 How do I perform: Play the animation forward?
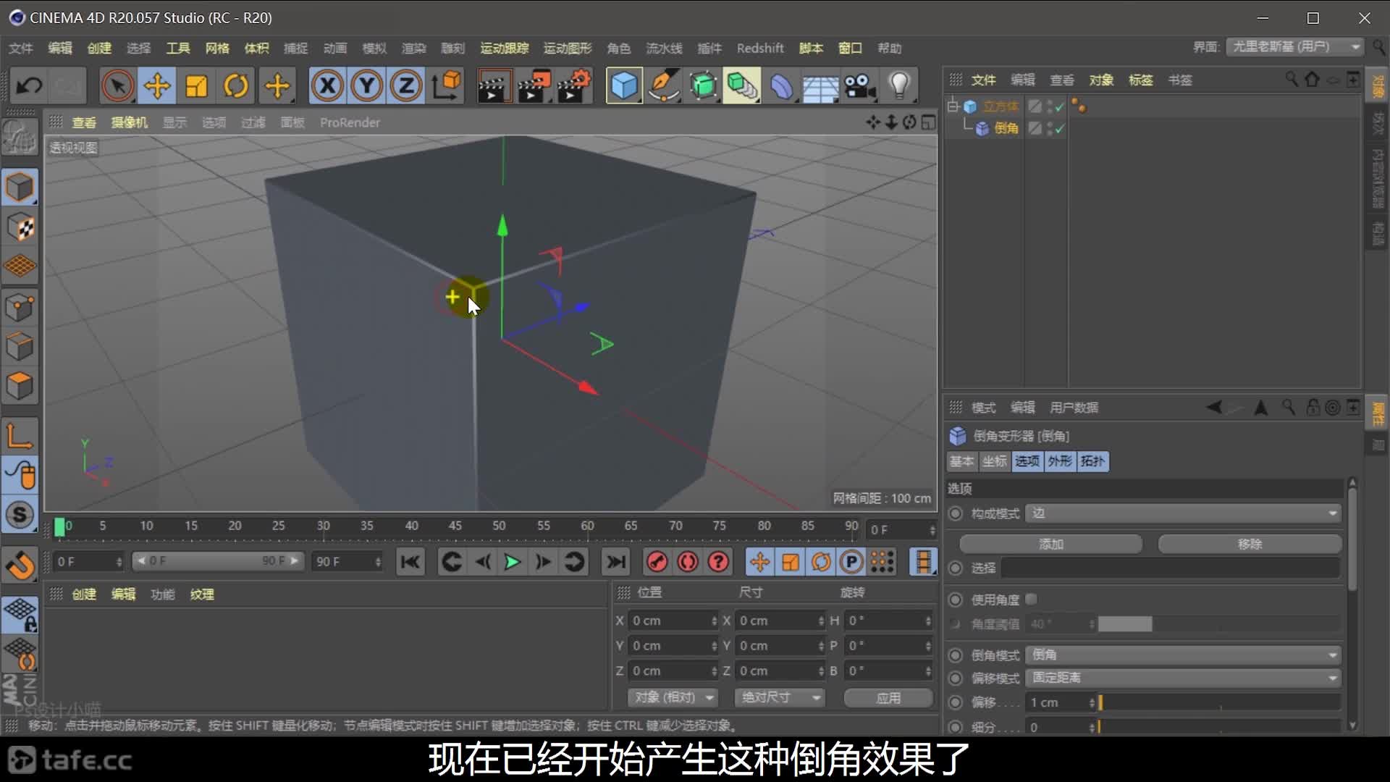[513, 562]
